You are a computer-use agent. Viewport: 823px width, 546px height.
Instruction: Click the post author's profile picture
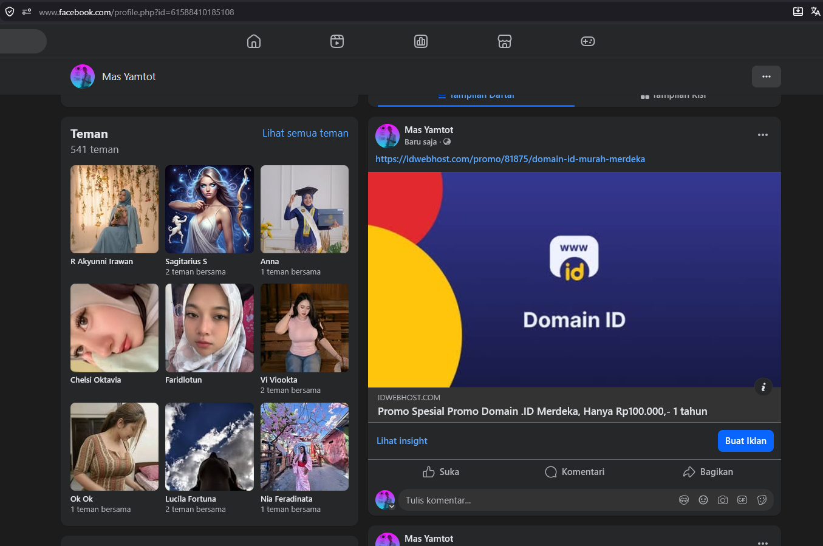(388, 135)
